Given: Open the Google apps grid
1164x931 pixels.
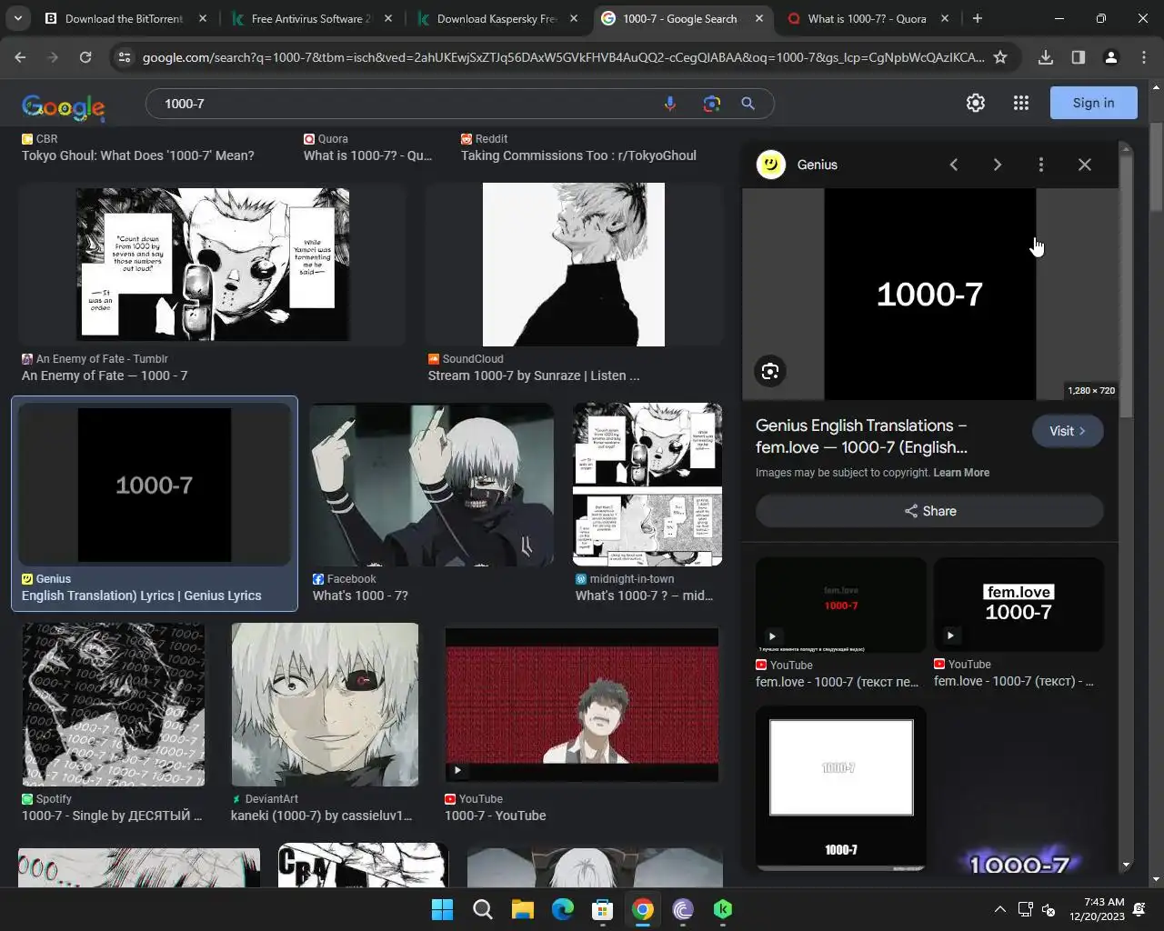Looking at the screenshot, I should 1021,103.
